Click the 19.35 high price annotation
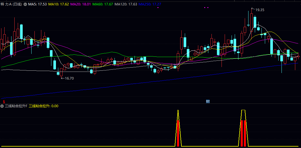Screen dimensions: 301x148 (260, 10)
